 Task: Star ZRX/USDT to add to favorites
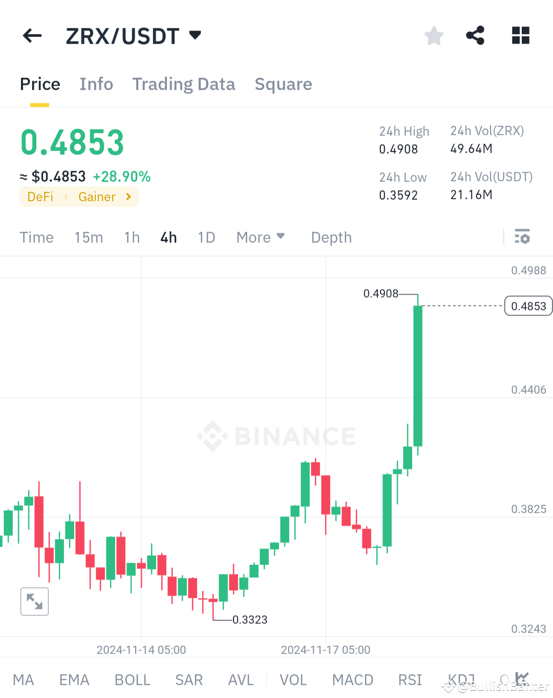434,35
